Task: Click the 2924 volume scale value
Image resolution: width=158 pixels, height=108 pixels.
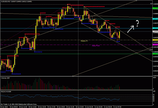Action: tap(154, 78)
